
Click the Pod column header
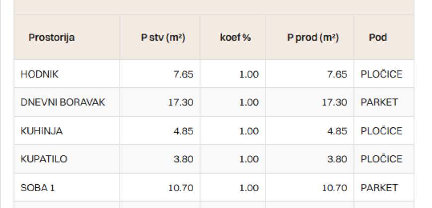pos(378,37)
